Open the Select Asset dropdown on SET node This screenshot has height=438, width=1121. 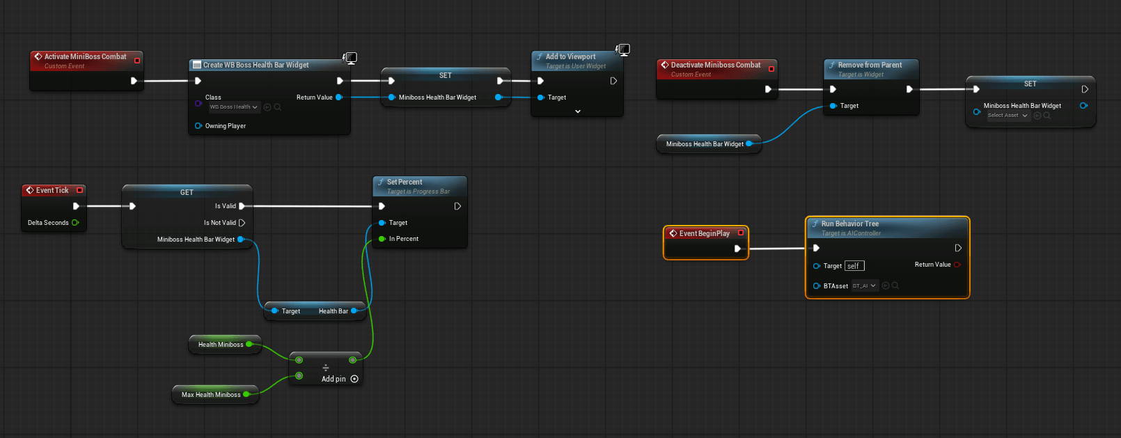click(1008, 116)
